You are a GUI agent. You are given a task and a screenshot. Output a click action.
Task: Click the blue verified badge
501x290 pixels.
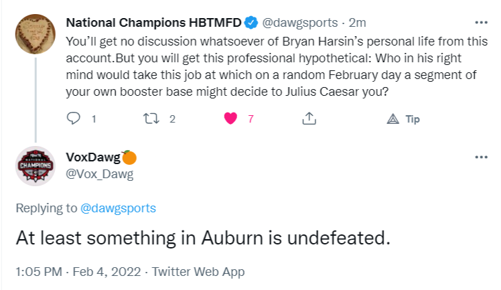[251, 23]
